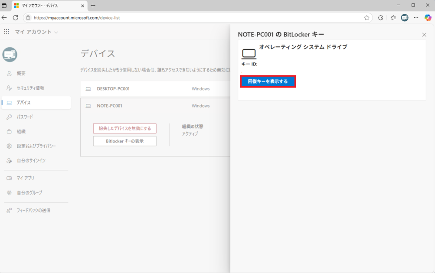Open a new browser tab
The width and height of the screenshot is (435, 273).
click(x=93, y=6)
